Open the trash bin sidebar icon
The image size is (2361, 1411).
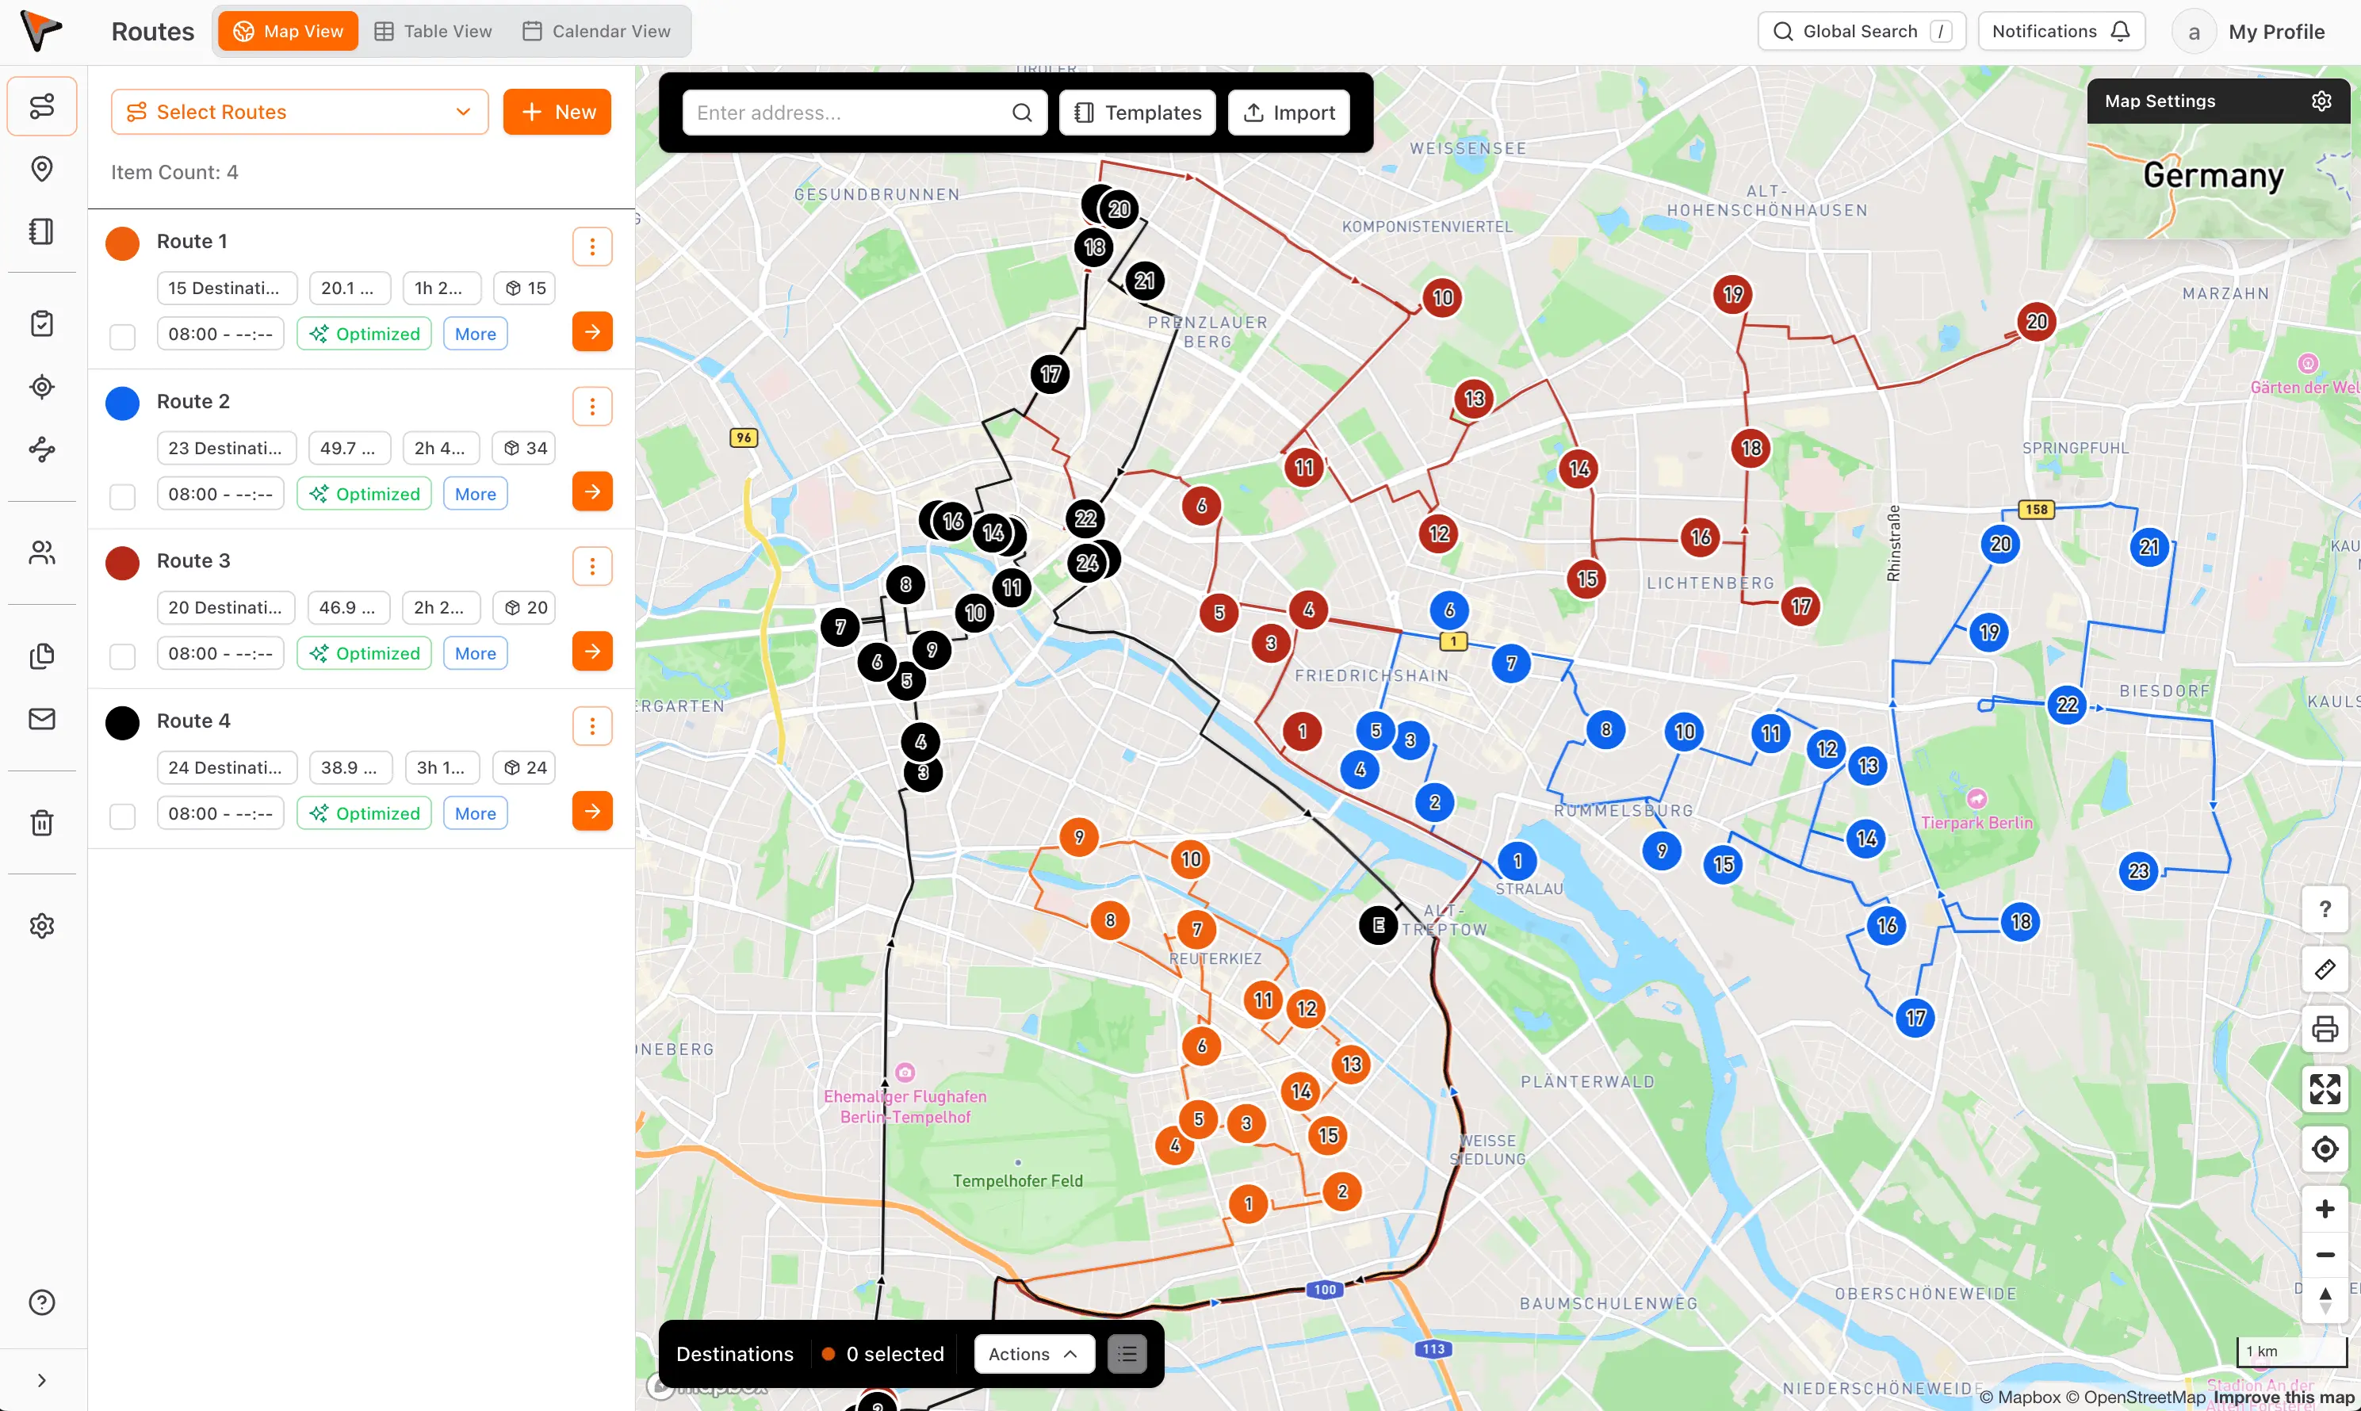[x=42, y=823]
